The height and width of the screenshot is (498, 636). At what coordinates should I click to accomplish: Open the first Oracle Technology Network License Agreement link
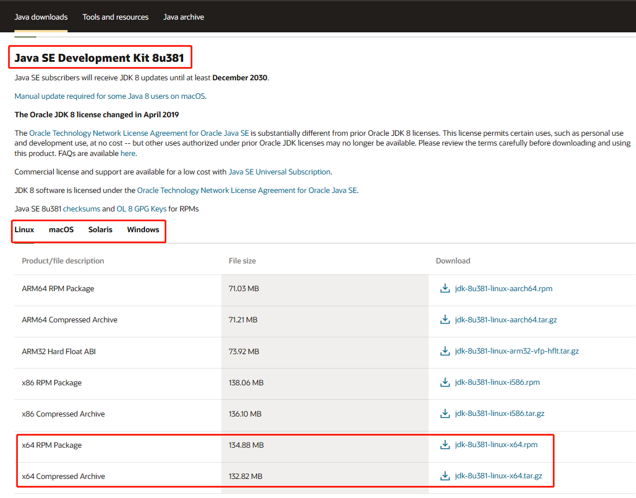(139, 133)
